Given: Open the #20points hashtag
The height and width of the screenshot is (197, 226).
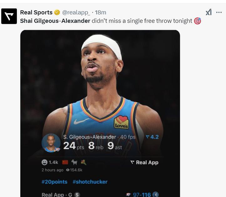Looking at the screenshot, I should [54, 182].
